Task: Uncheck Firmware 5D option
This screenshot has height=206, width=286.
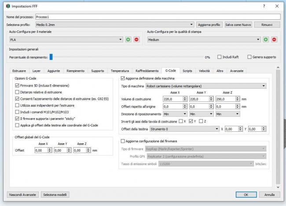Action: click(x=18, y=85)
